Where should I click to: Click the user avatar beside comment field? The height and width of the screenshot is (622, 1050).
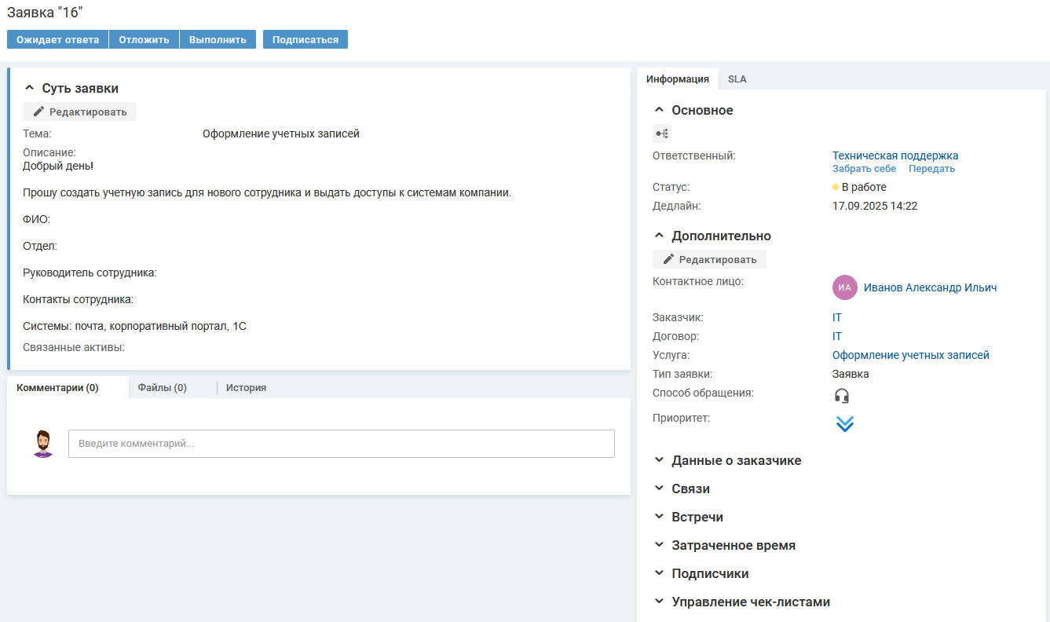click(44, 444)
